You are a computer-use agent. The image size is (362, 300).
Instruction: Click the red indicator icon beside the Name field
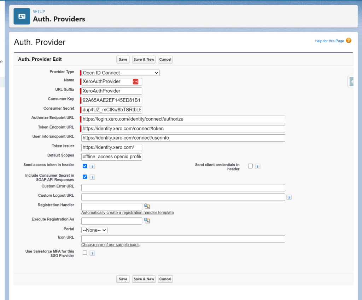coord(136,81)
